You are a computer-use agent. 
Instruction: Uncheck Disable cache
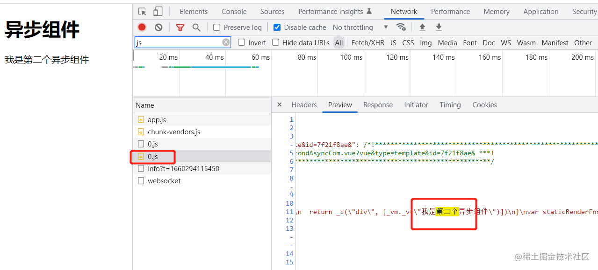tap(277, 28)
